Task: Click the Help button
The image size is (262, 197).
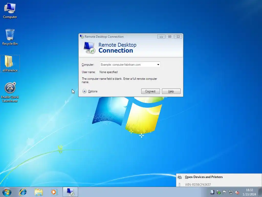Action: click(171, 91)
